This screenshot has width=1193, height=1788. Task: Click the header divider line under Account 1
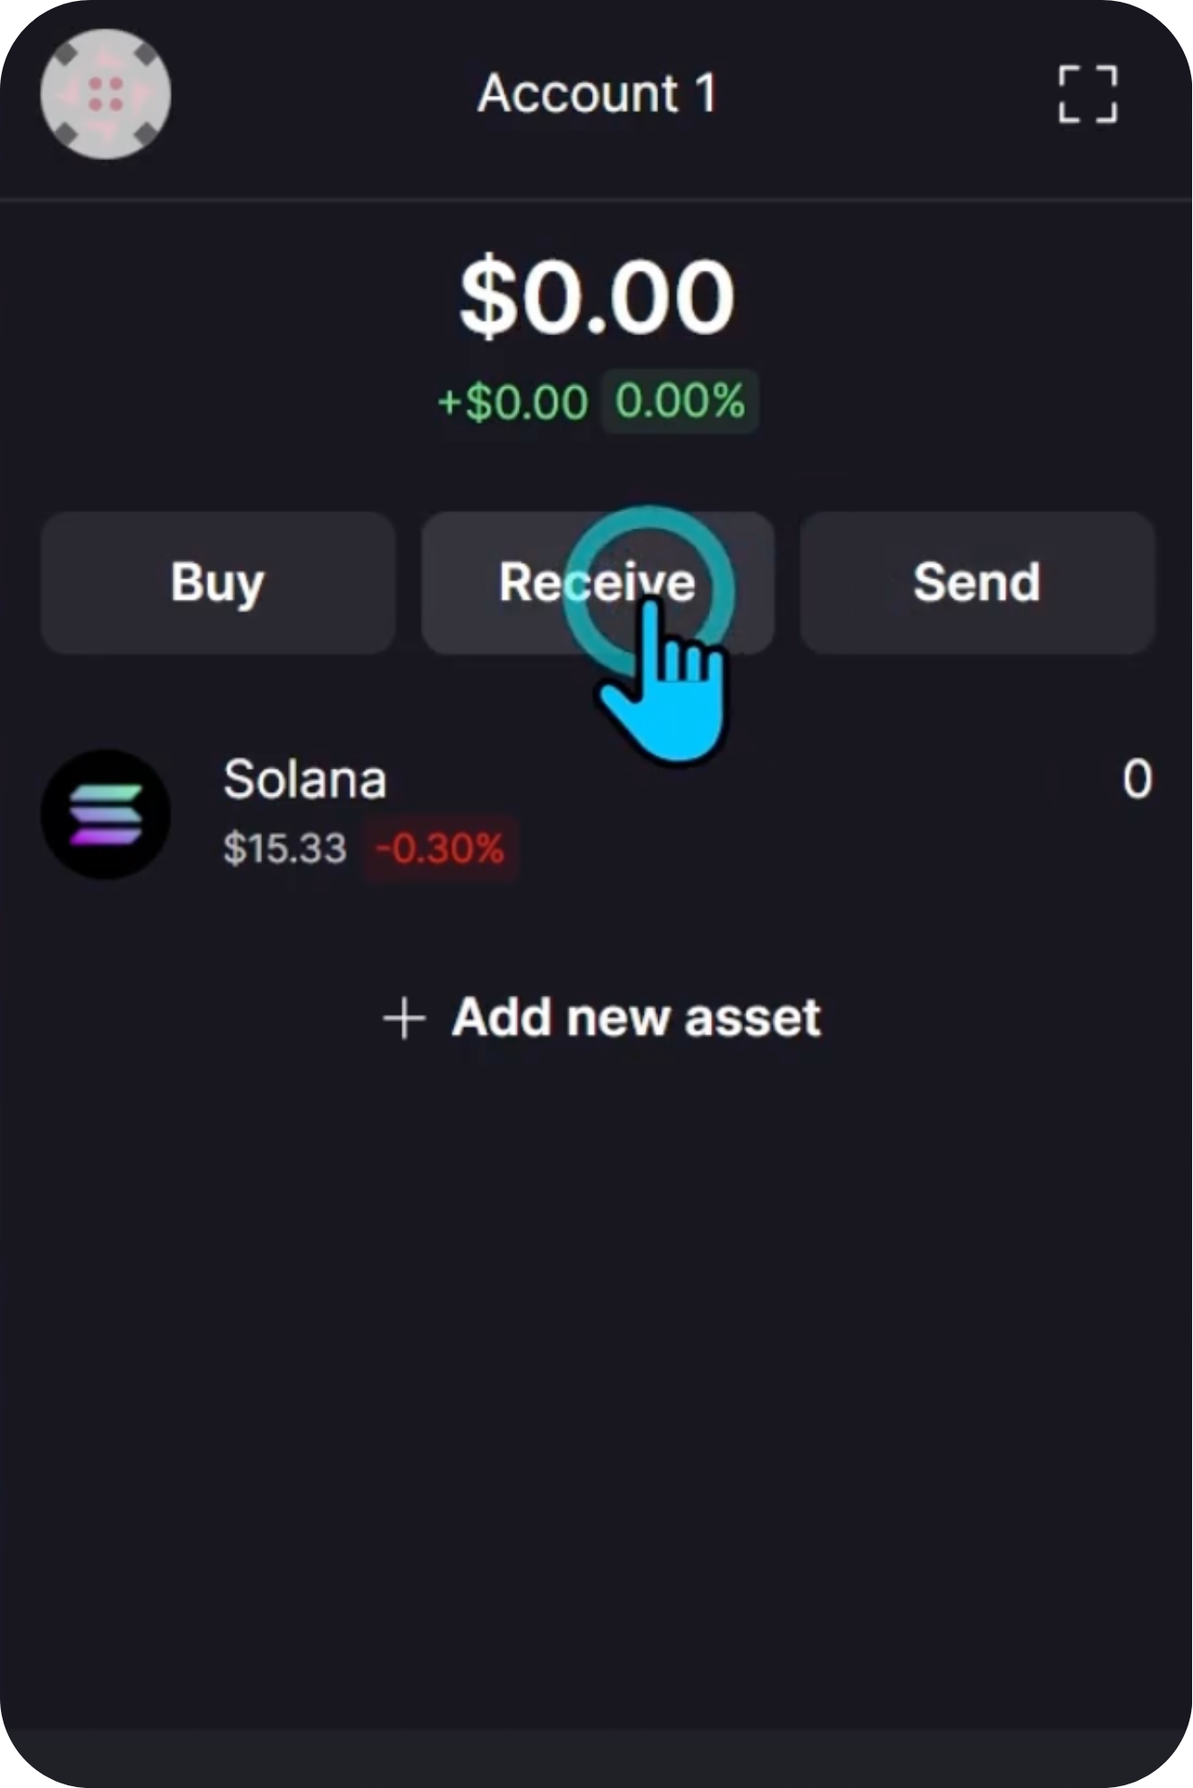596,199
